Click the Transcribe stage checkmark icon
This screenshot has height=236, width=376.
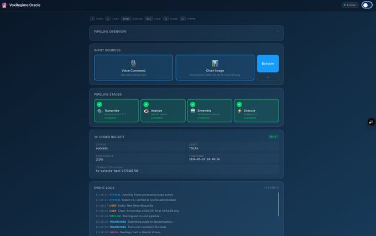click(x=100, y=104)
